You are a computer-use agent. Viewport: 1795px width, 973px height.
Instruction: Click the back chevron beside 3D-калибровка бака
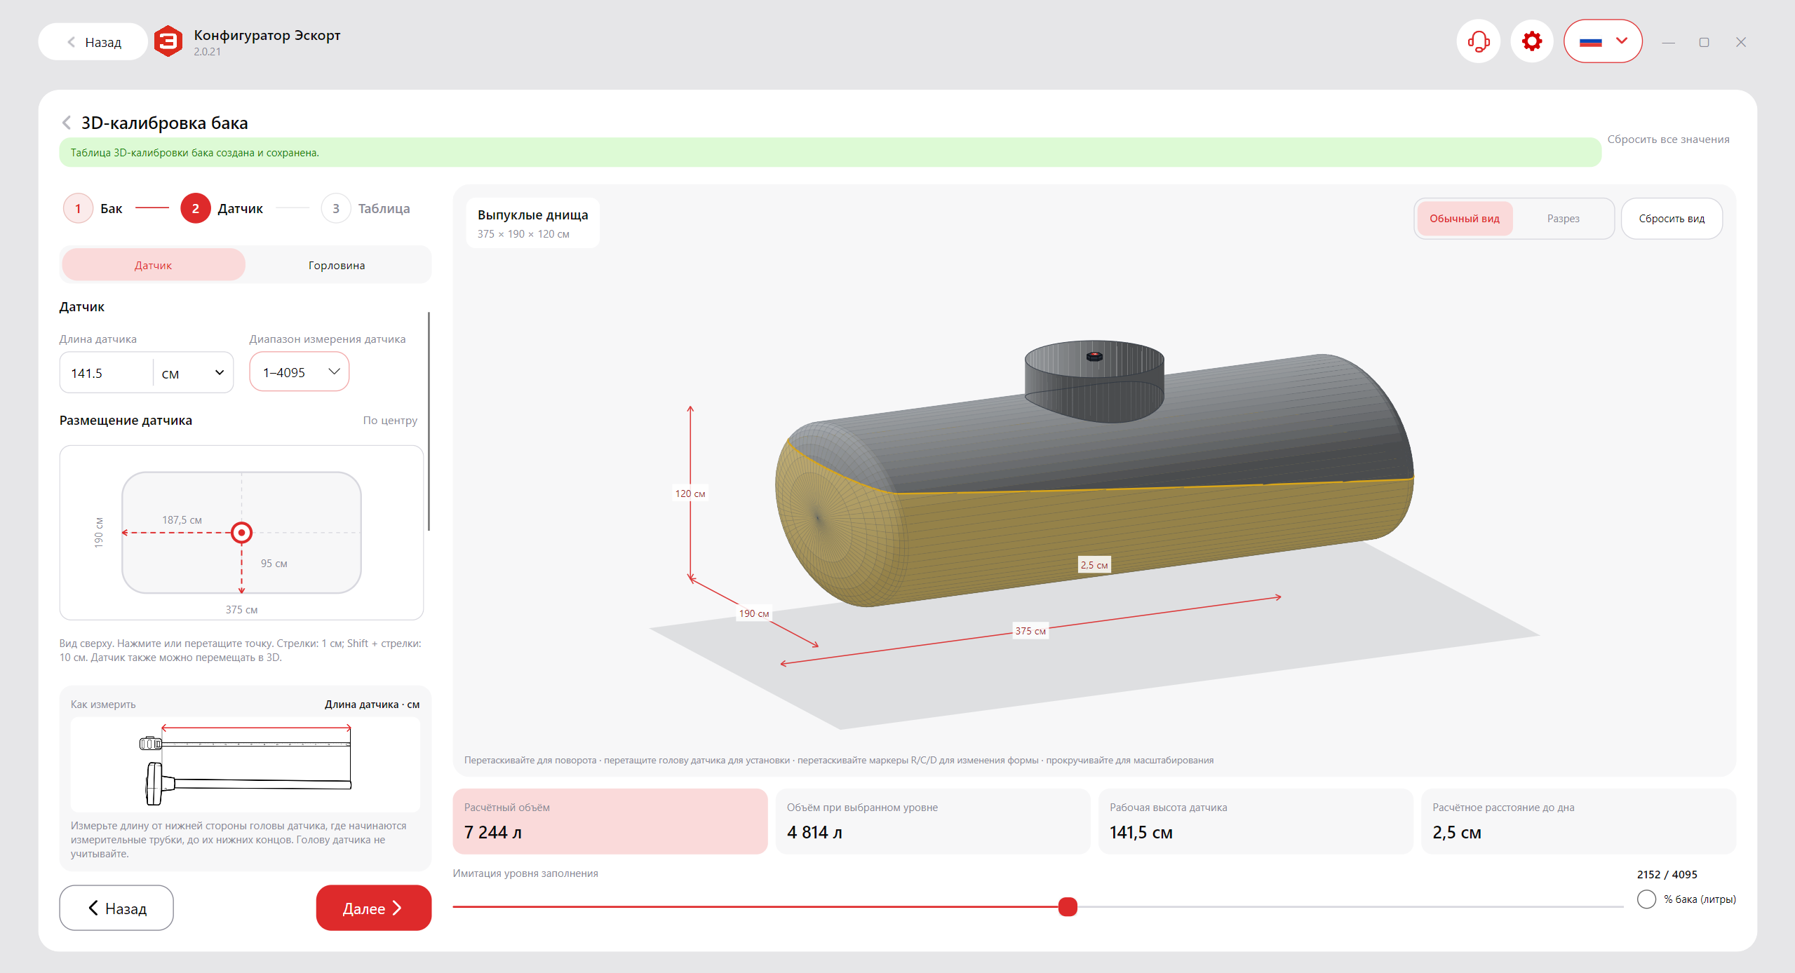67,123
